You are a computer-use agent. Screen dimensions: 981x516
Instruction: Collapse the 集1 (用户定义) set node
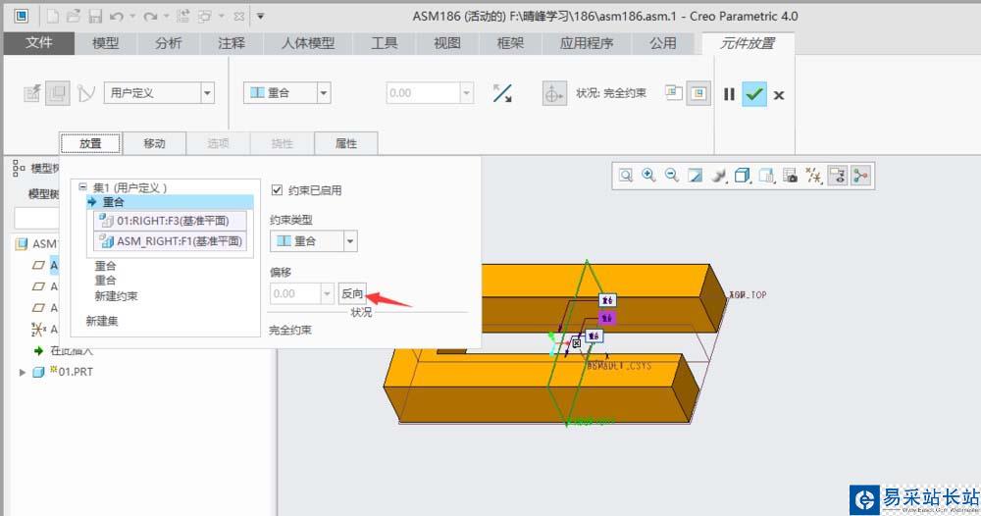coord(82,187)
